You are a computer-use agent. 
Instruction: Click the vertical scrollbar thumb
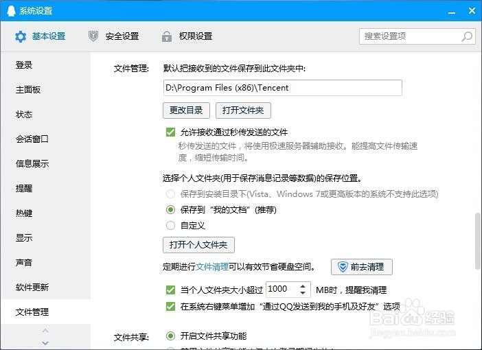point(477,242)
